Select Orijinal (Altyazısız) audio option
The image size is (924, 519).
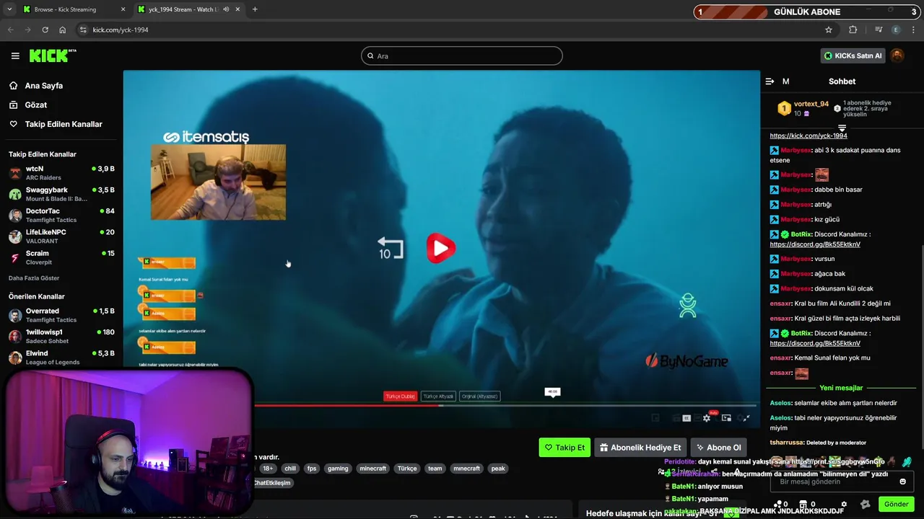coord(479,396)
